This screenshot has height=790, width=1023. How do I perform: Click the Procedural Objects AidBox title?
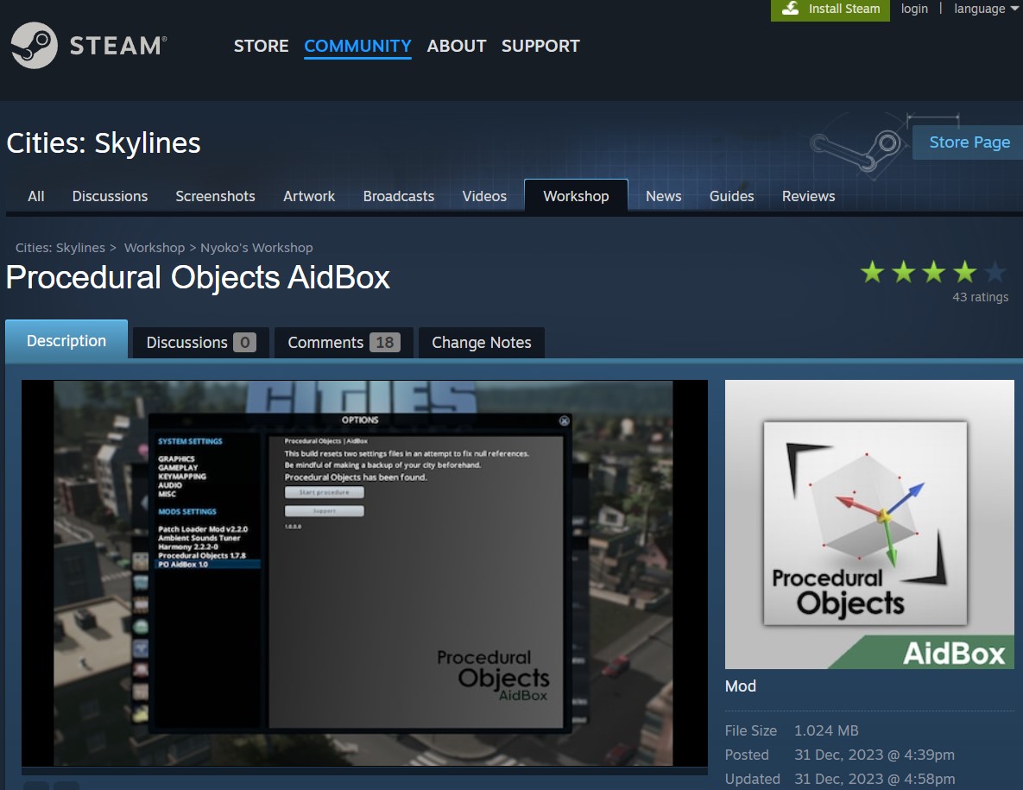point(198,277)
